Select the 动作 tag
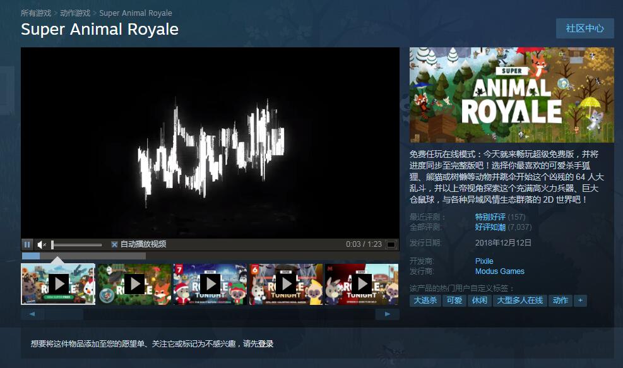Viewport: 623px width, 368px height. click(561, 300)
